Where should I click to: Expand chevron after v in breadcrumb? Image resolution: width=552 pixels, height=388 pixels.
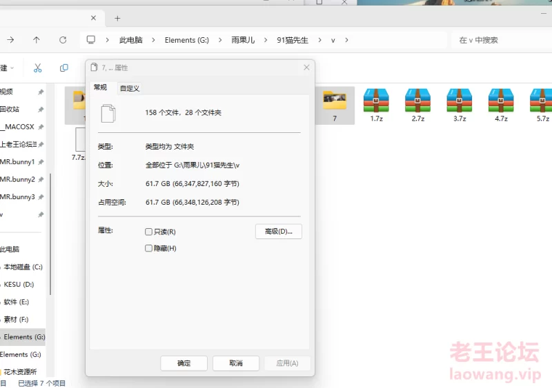click(346, 40)
